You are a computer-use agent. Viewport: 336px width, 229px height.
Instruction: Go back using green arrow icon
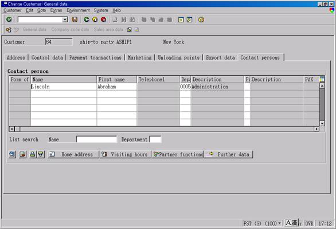[x=87, y=20]
